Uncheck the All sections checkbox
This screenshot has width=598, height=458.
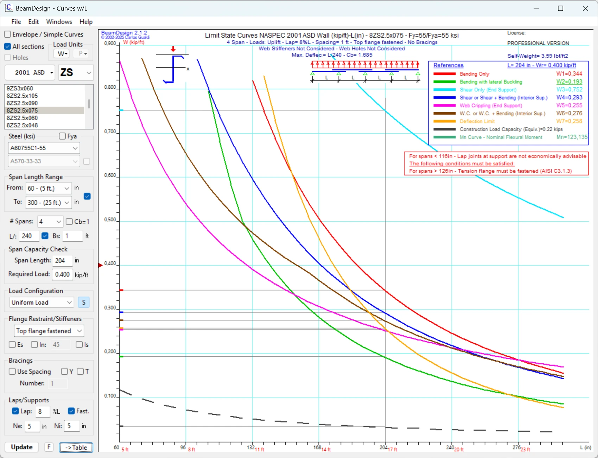(8, 46)
